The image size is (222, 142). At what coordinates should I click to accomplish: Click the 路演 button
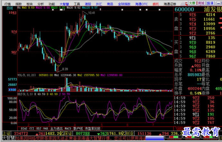coord(210,3)
